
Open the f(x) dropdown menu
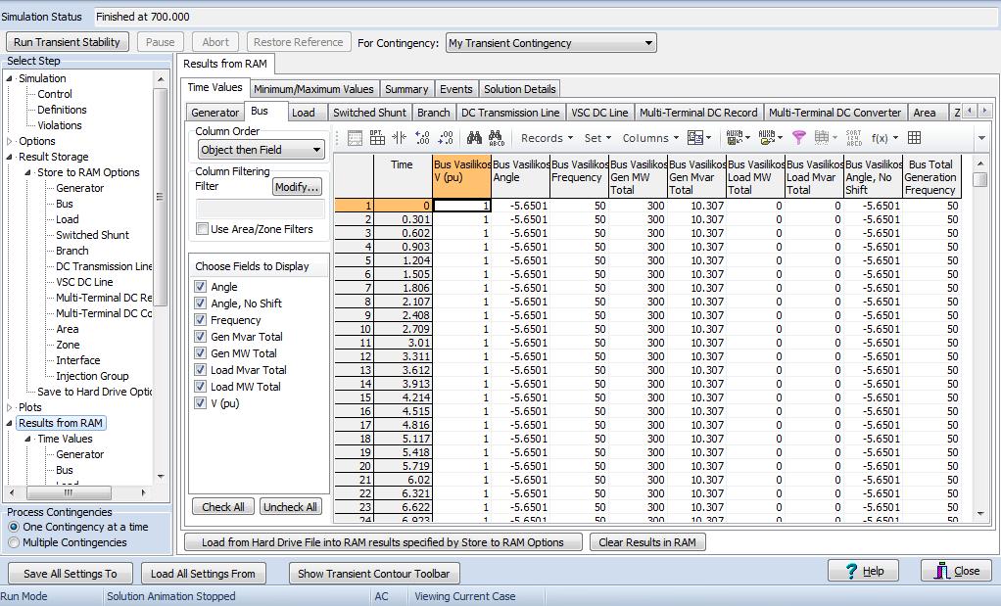[884, 138]
